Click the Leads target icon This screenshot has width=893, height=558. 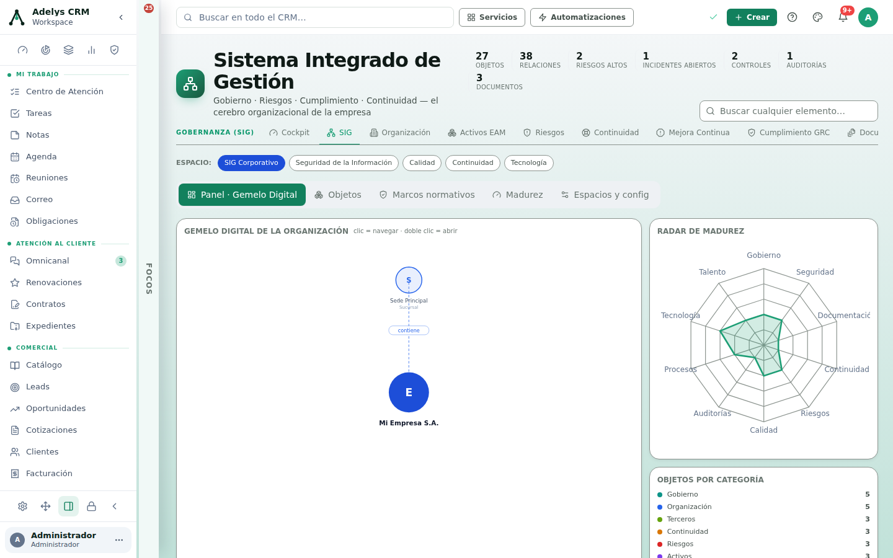15,387
